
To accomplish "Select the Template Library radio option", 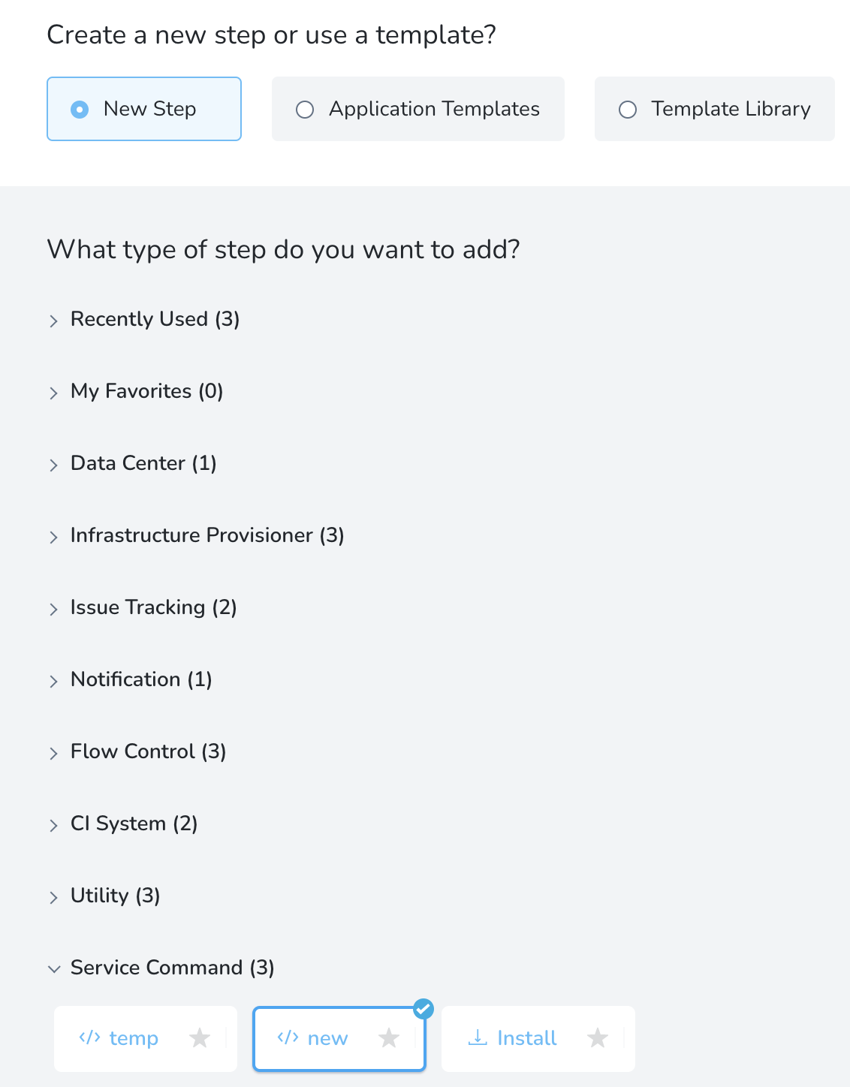I will (715, 109).
